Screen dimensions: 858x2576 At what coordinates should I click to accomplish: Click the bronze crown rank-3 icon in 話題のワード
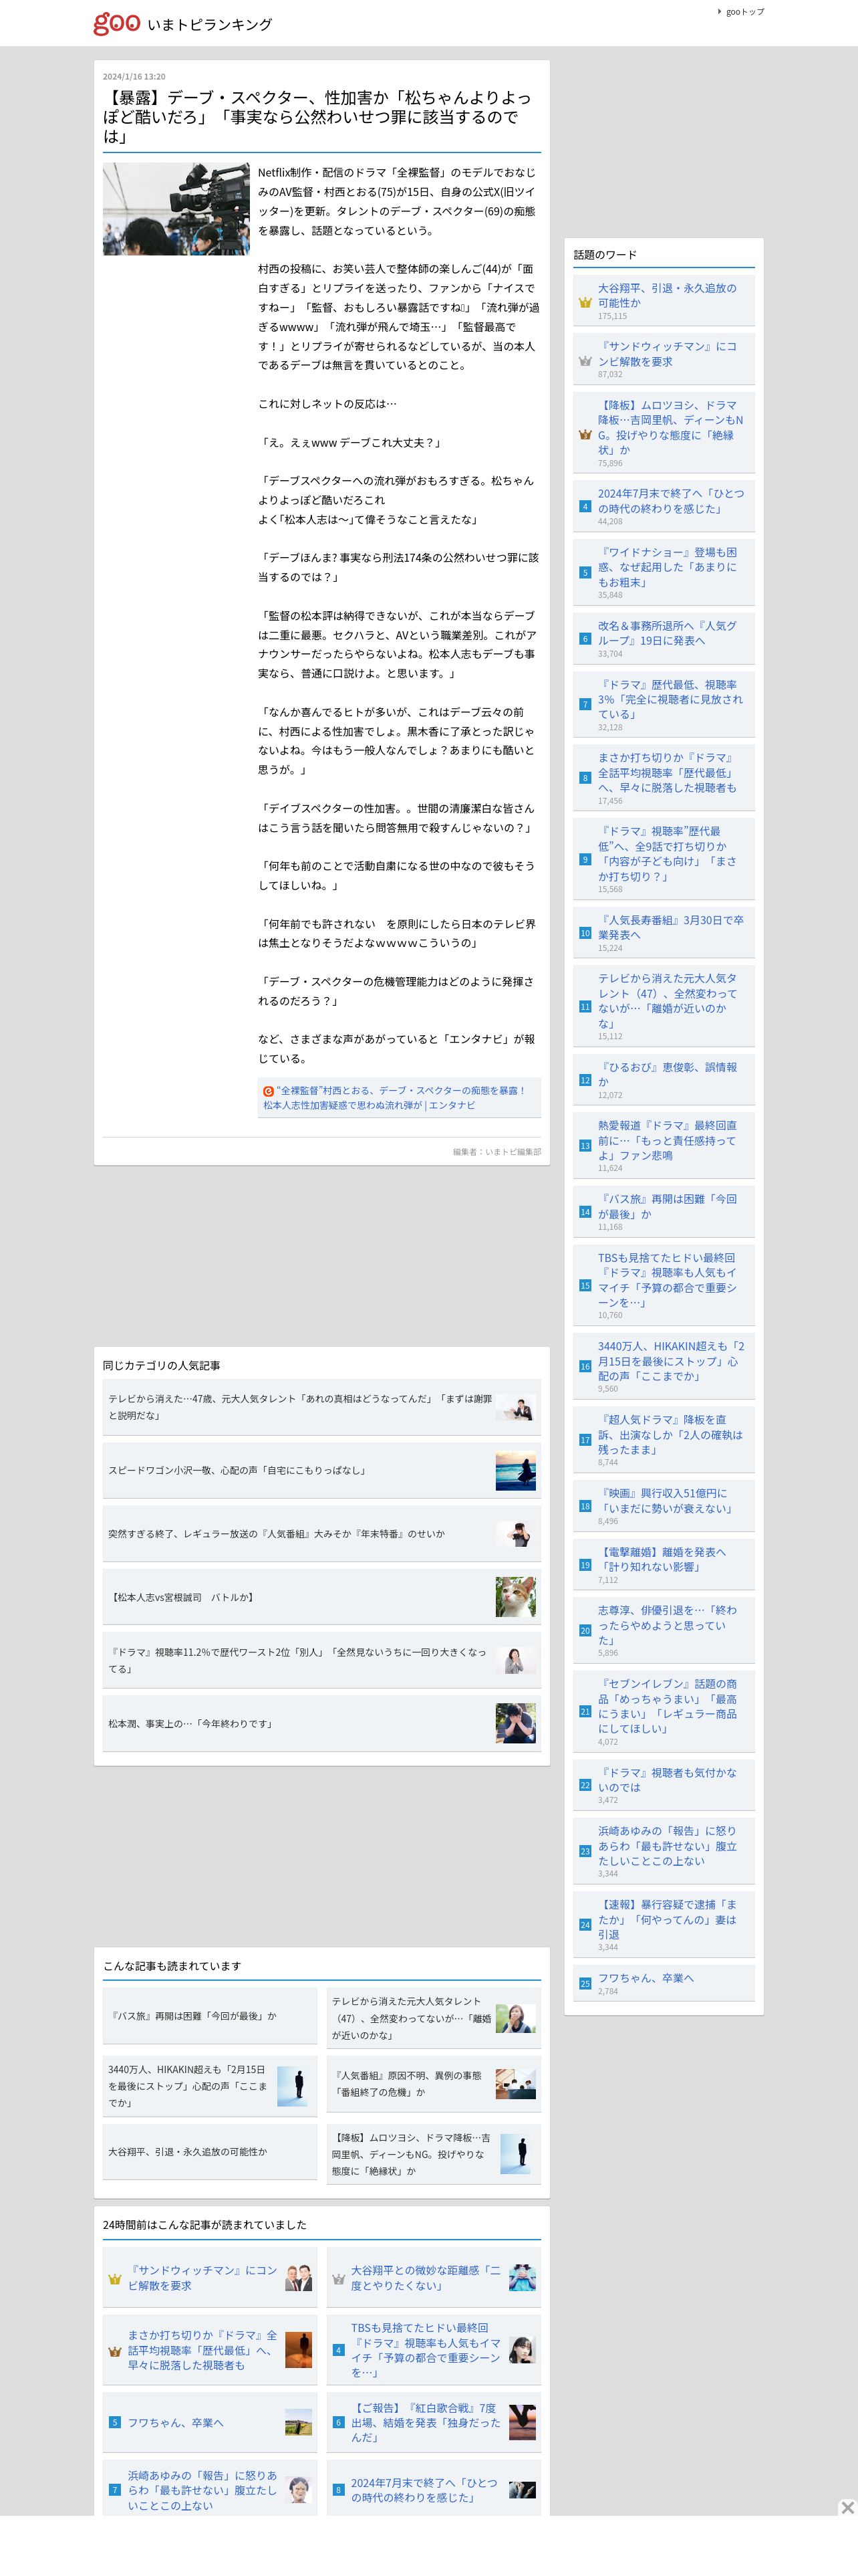[x=585, y=434]
